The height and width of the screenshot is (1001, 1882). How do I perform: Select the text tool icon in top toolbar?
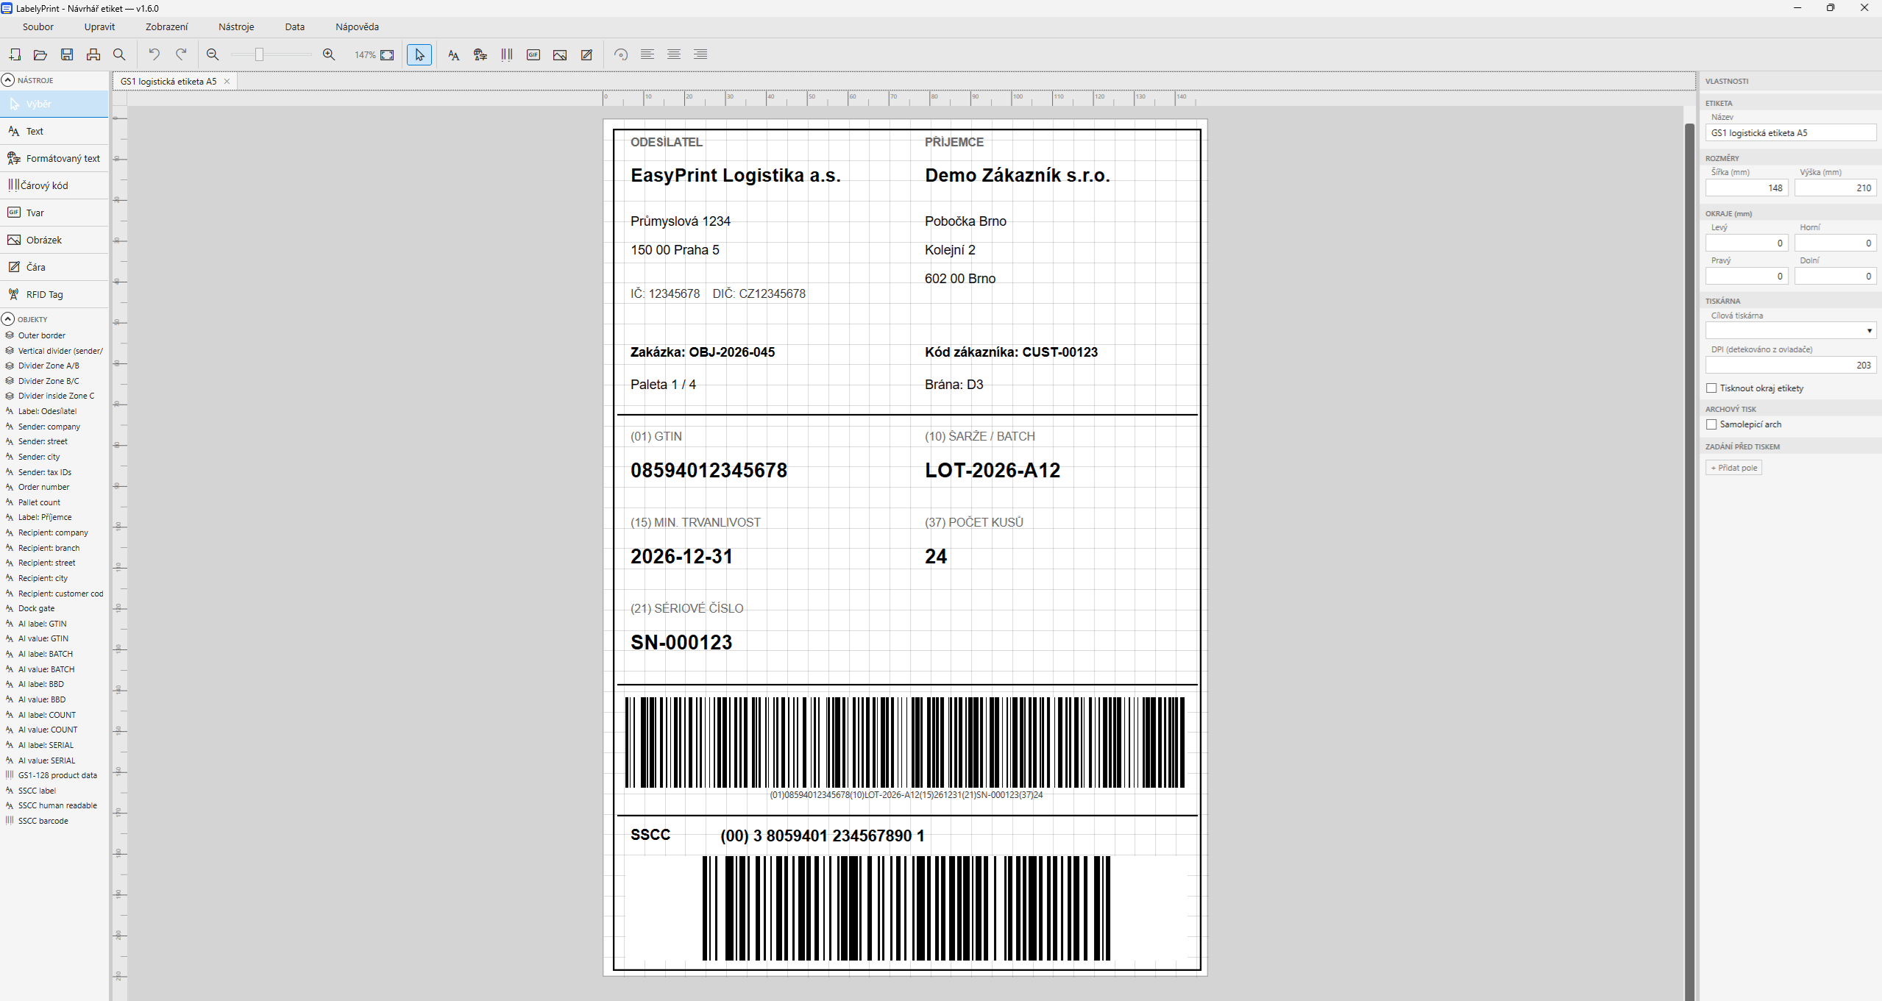click(453, 54)
